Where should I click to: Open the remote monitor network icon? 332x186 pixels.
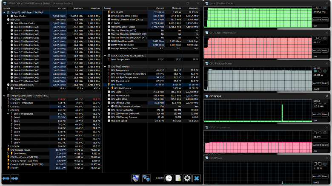point(146,178)
